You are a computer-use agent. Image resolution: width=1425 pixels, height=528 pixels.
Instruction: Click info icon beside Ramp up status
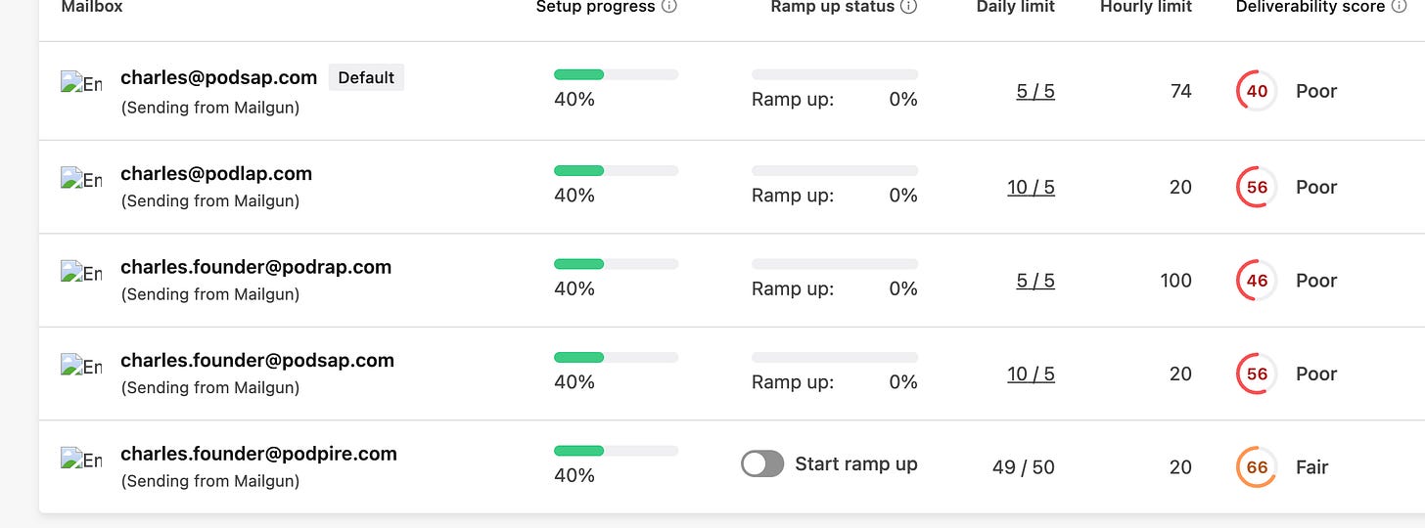(908, 7)
